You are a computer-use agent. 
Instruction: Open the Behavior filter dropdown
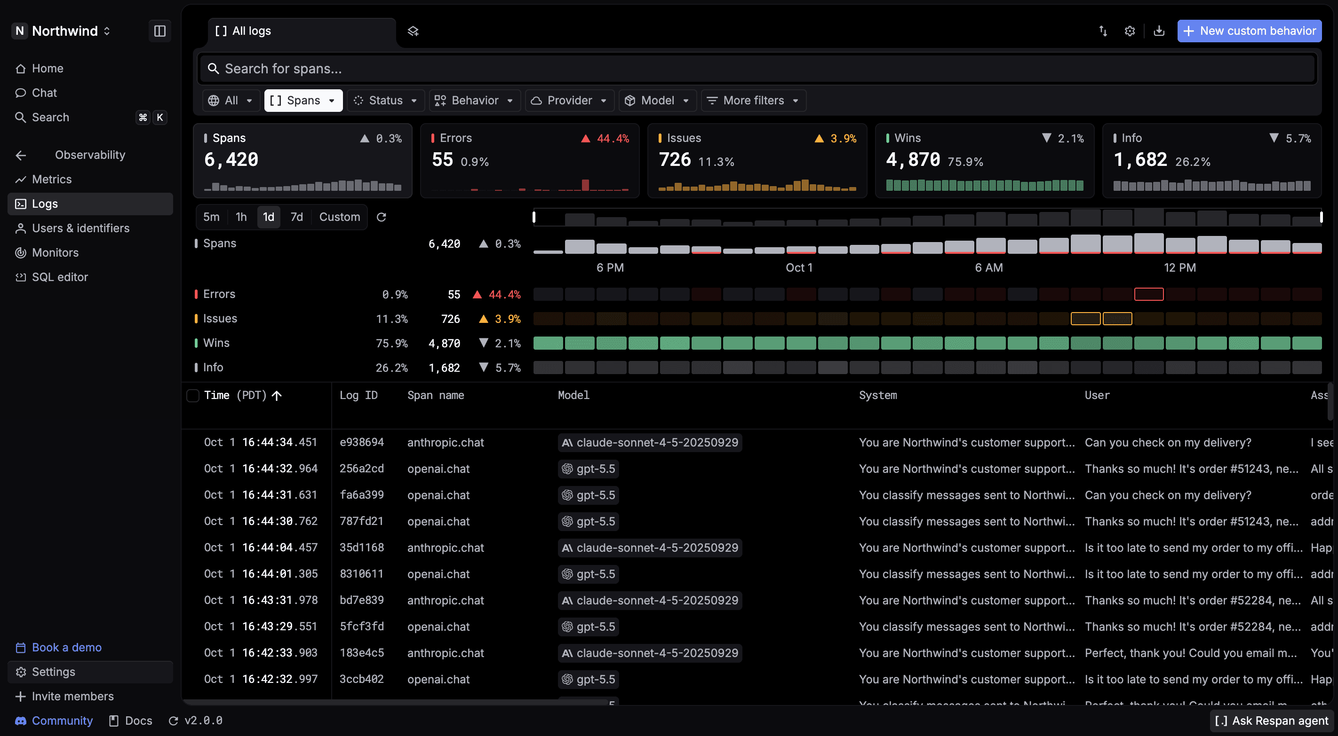click(x=475, y=101)
